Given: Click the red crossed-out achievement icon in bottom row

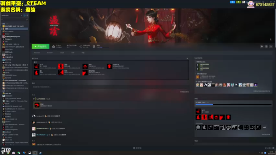Looking at the screenshot, I should pos(61,73).
